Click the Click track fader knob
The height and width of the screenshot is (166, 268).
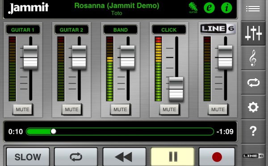coord(176,89)
